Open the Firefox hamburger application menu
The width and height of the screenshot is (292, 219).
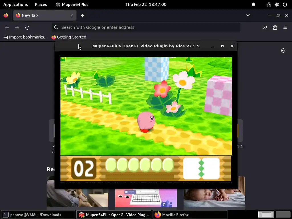coord(285,28)
